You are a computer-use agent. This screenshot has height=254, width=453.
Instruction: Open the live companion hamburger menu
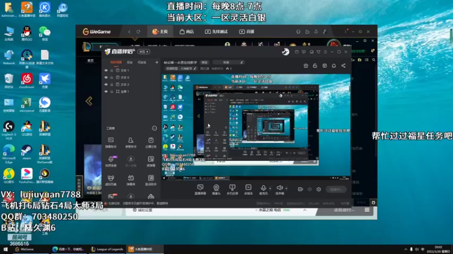tap(325, 52)
